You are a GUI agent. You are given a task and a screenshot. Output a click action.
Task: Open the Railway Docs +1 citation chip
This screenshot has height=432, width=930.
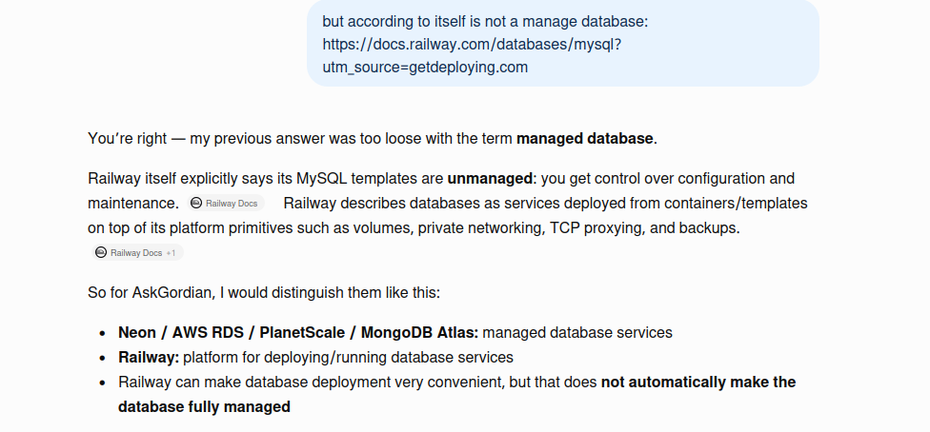(137, 253)
